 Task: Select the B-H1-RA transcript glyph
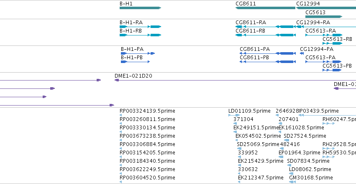(140, 27)
